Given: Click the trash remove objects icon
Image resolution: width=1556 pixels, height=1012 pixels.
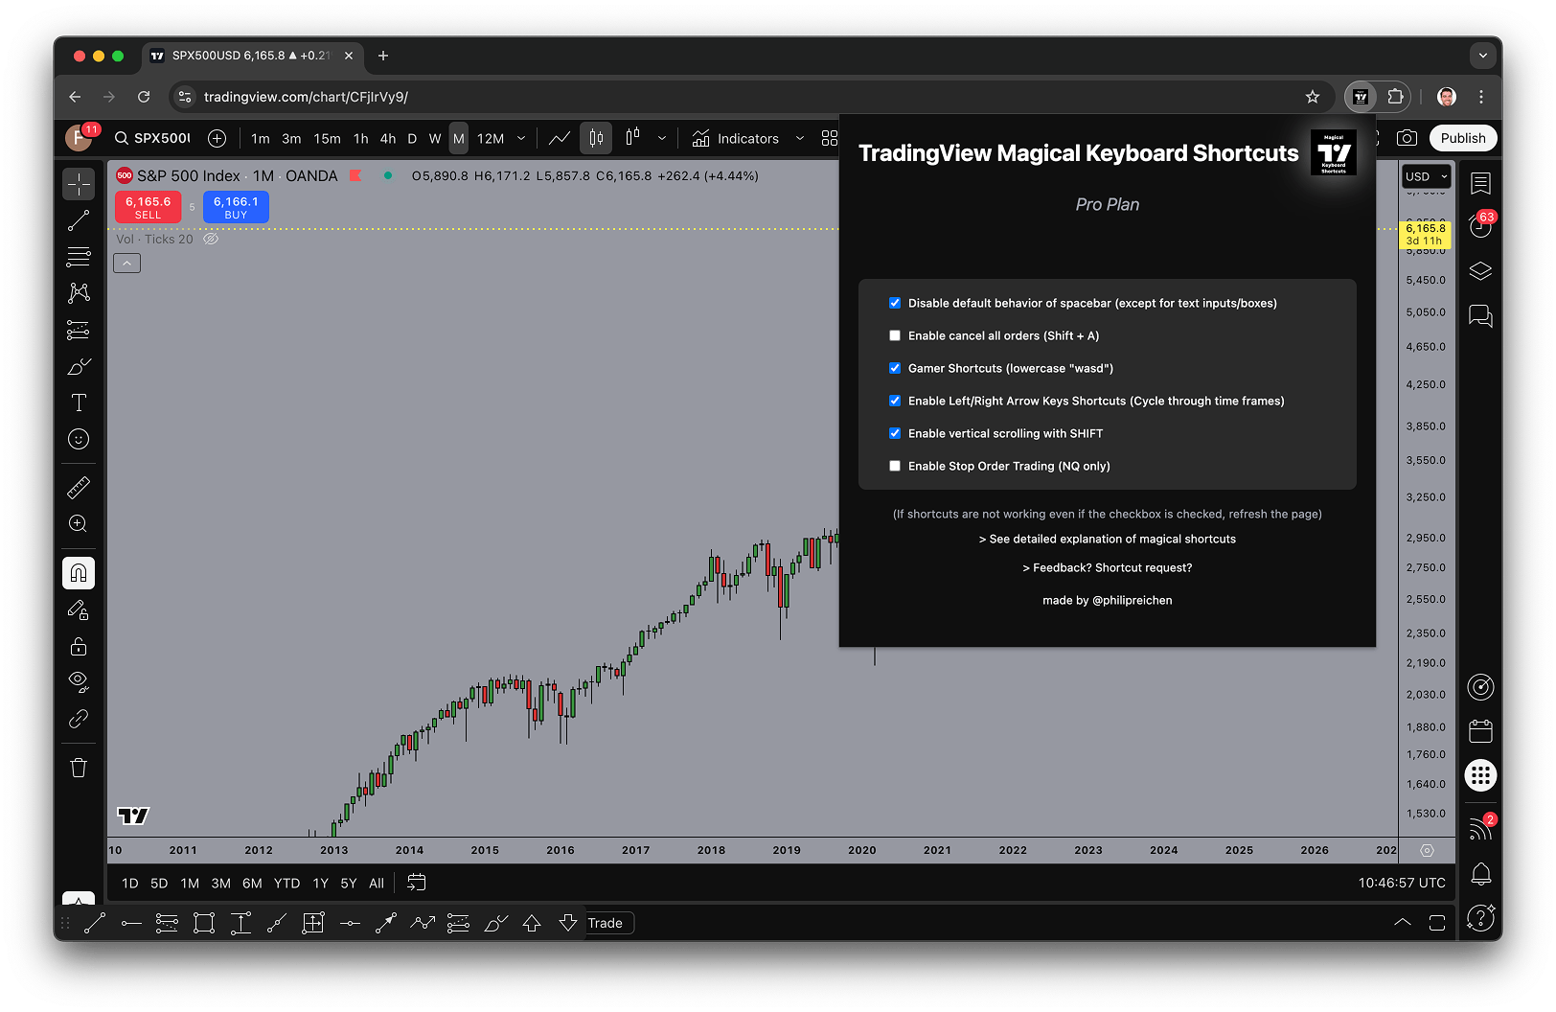Looking at the screenshot, I should coord(79,768).
